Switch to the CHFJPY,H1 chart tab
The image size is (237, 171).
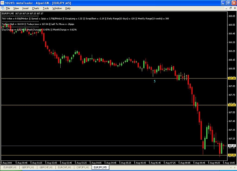[x=83, y=167]
